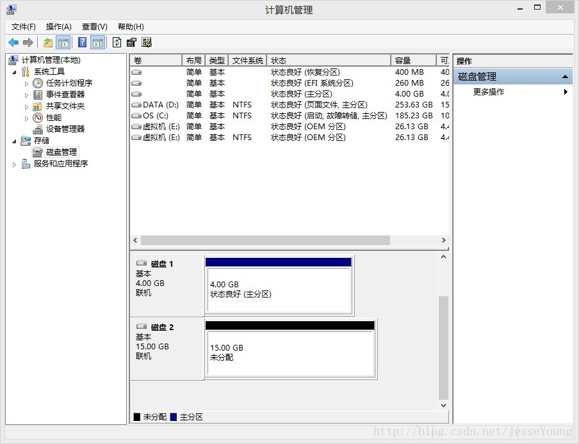Select 存储 node in the tree

click(x=42, y=141)
